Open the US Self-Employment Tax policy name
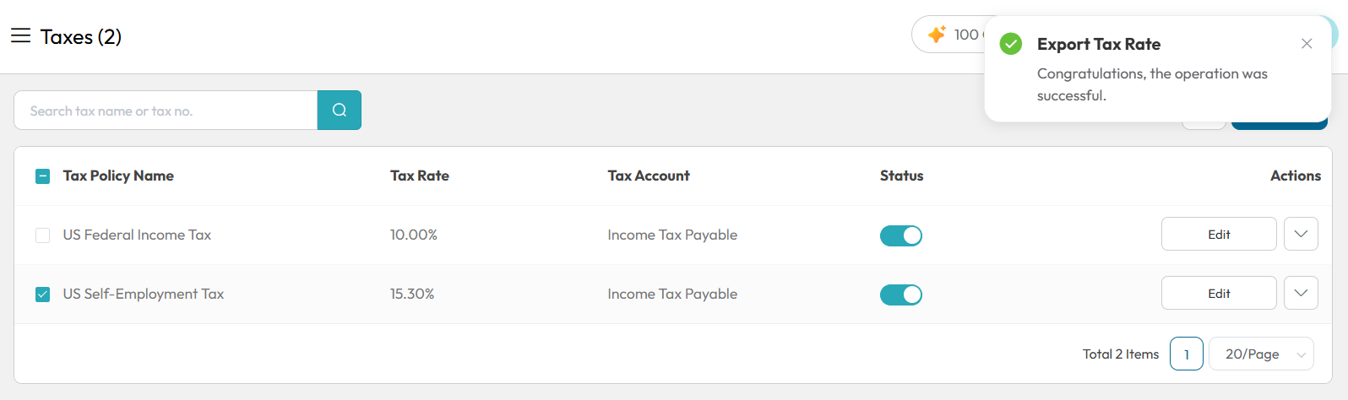The height and width of the screenshot is (400, 1348). tap(144, 294)
